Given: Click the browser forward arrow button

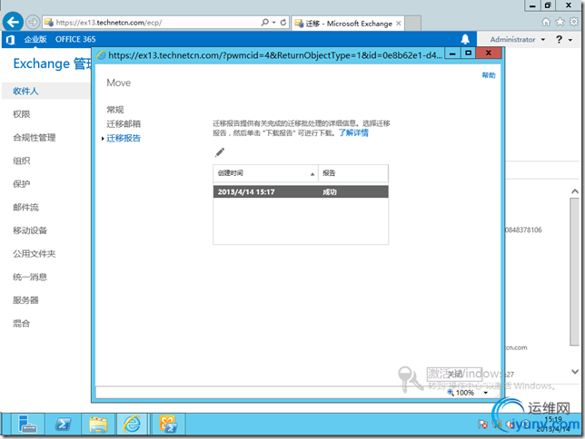Looking at the screenshot, I should [x=33, y=23].
